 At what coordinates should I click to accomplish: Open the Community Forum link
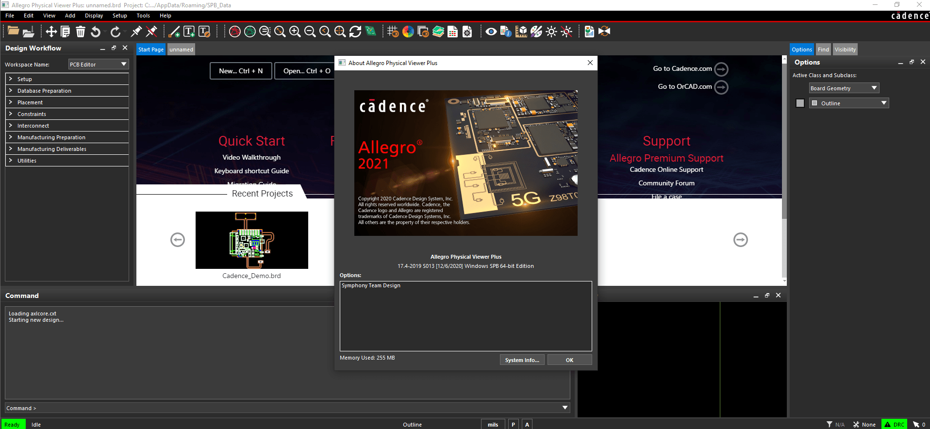(666, 183)
